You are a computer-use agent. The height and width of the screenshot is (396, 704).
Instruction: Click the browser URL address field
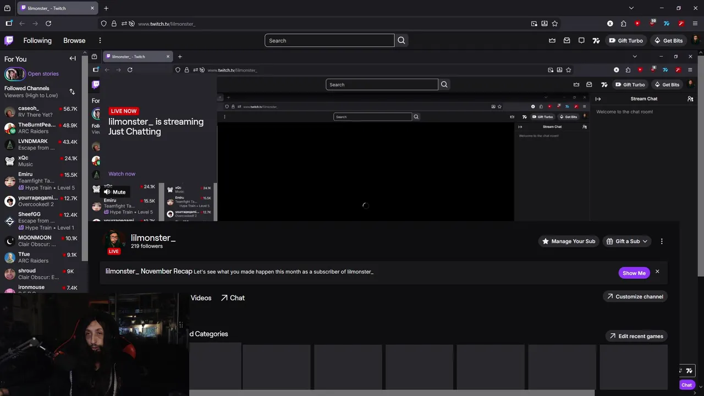[x=330, y=24]
